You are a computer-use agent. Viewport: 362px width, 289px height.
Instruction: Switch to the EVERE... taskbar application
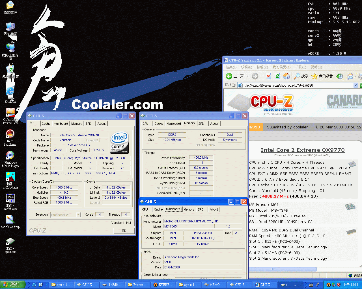point(163,284)
